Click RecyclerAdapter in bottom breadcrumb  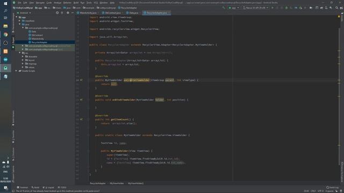[x=98, y=183]
